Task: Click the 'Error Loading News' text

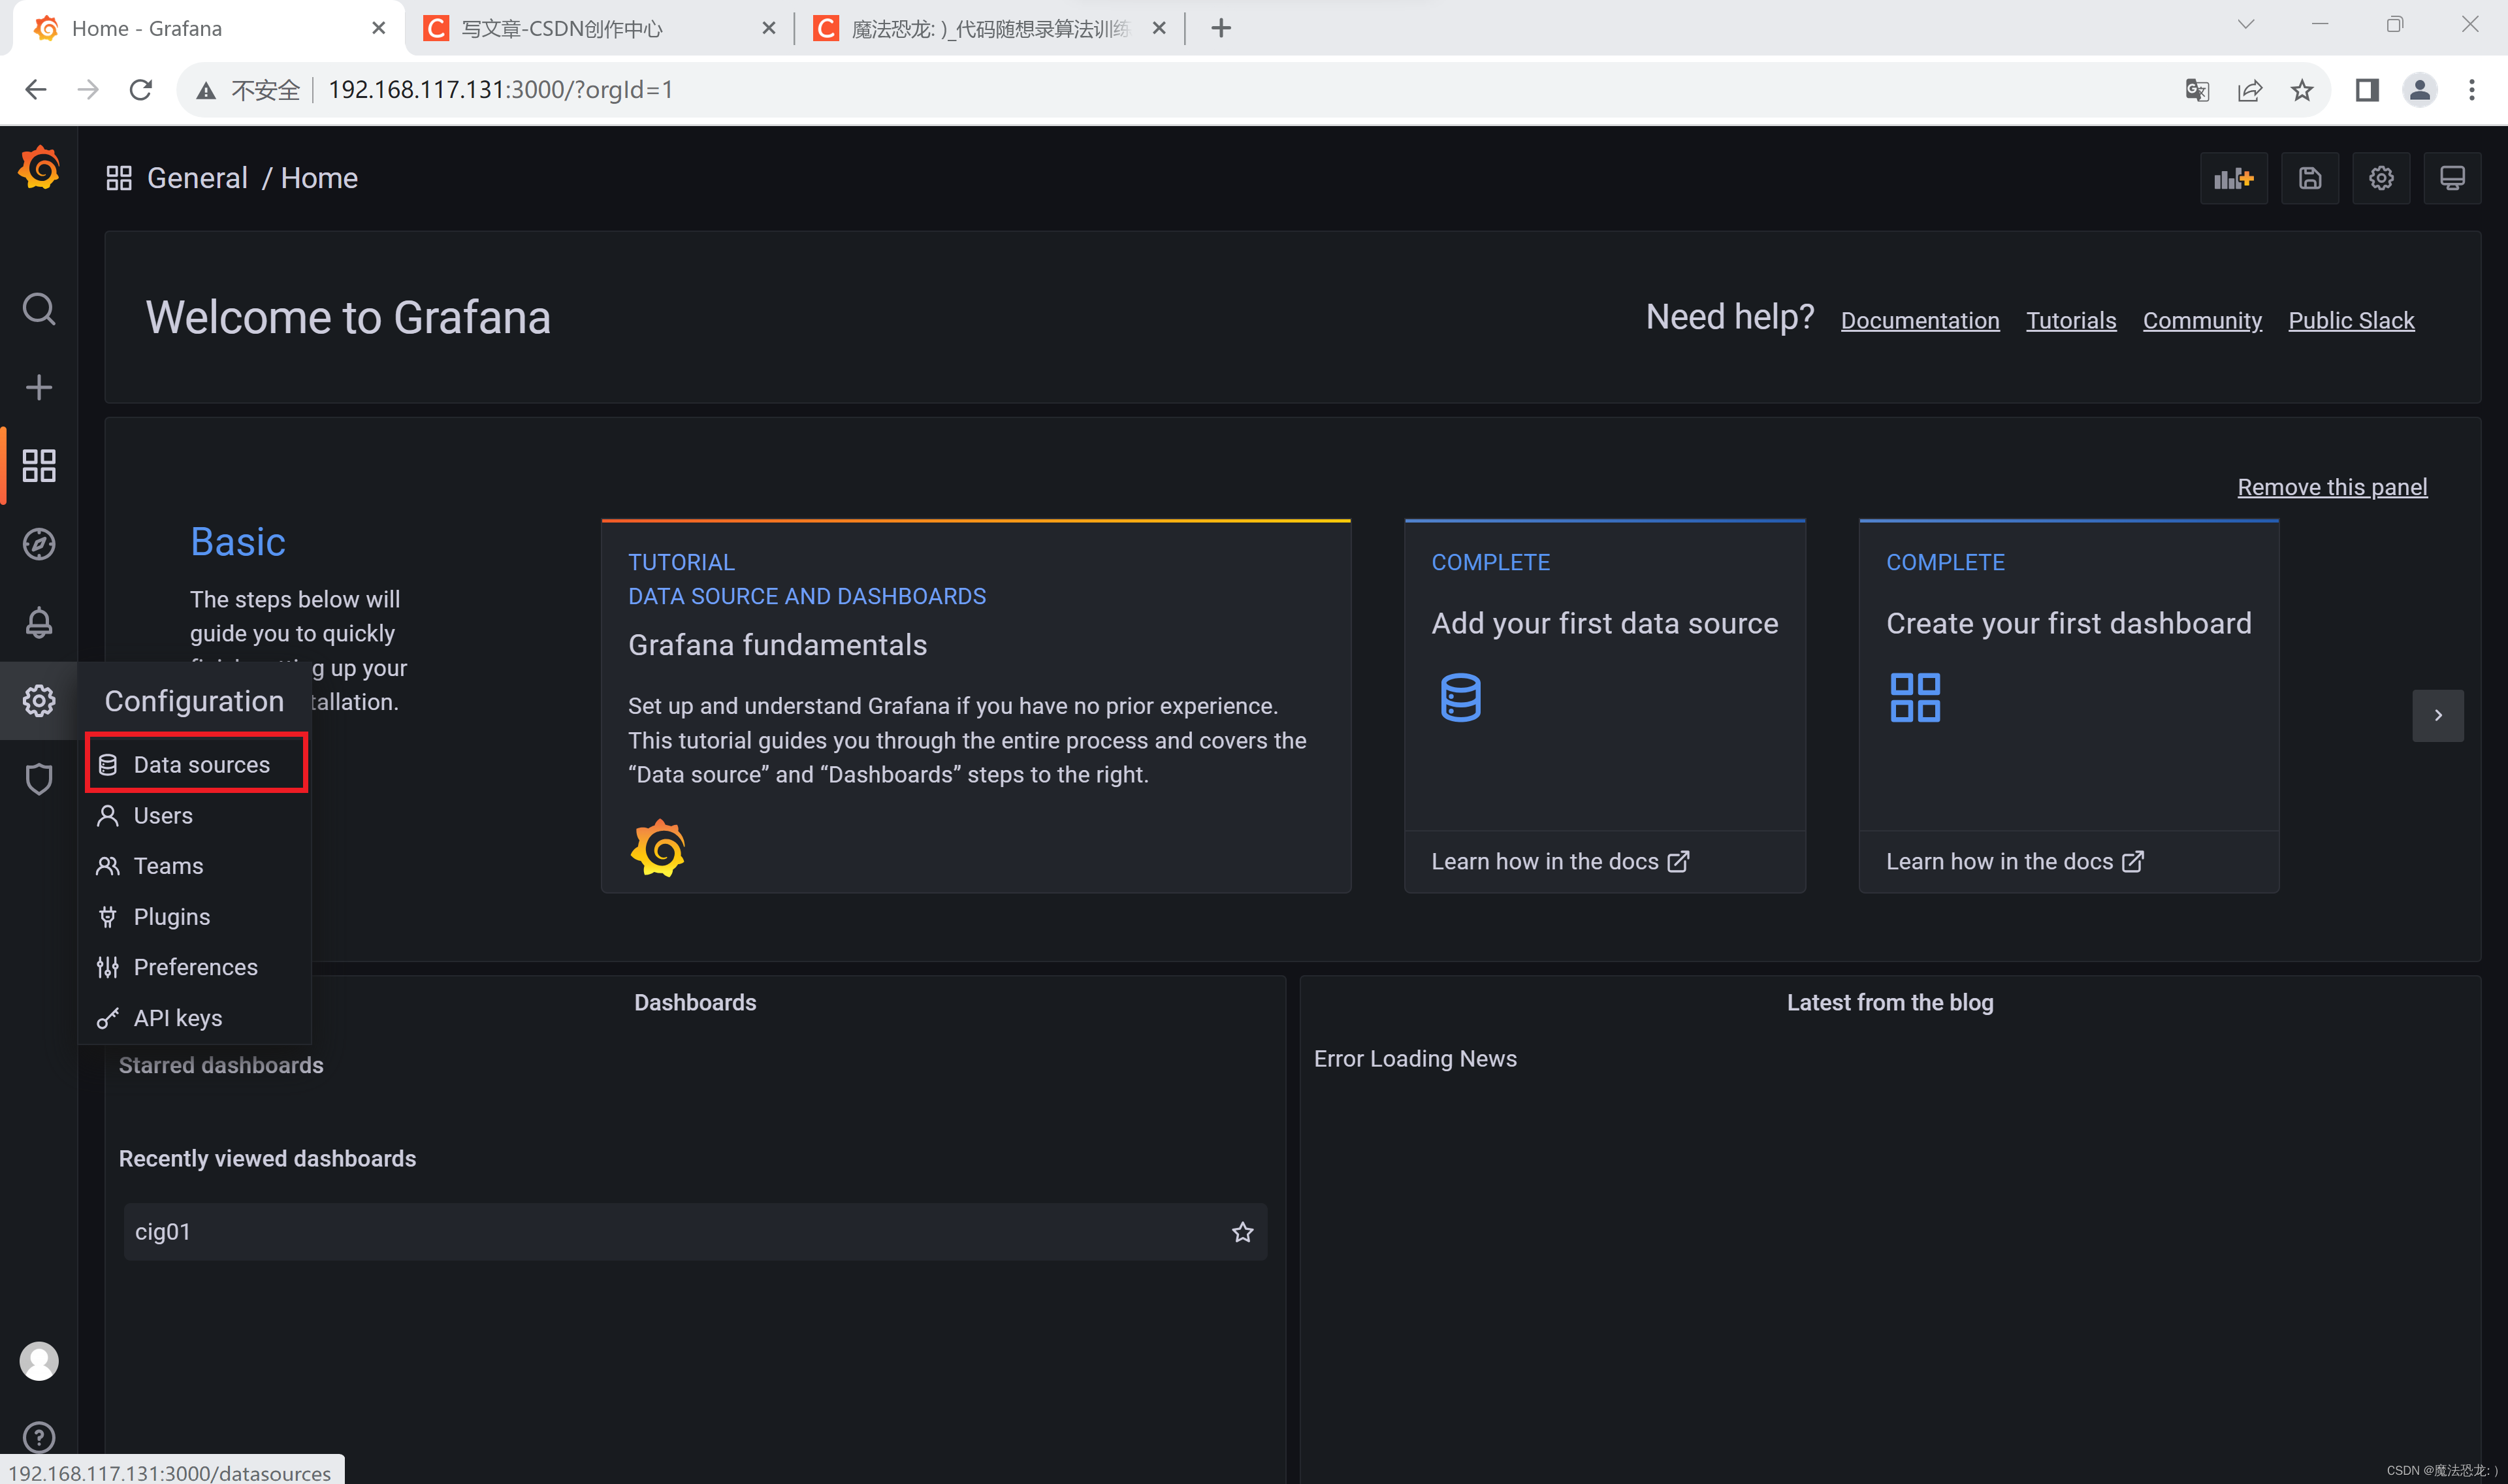Action: click(1415, 1058)
